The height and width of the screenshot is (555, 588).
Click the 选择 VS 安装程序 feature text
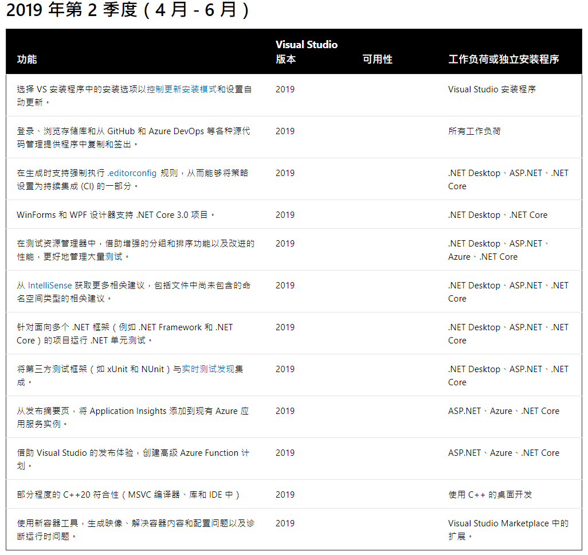point(134,96)
